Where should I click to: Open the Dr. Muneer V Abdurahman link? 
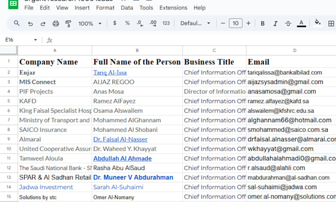pos(133,178)
